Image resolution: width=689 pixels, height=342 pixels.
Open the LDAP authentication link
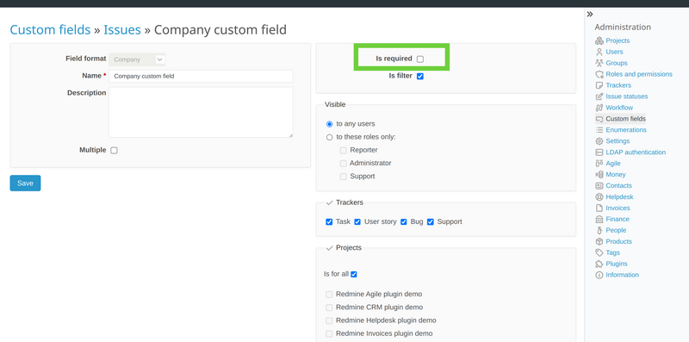pos(636,152)
